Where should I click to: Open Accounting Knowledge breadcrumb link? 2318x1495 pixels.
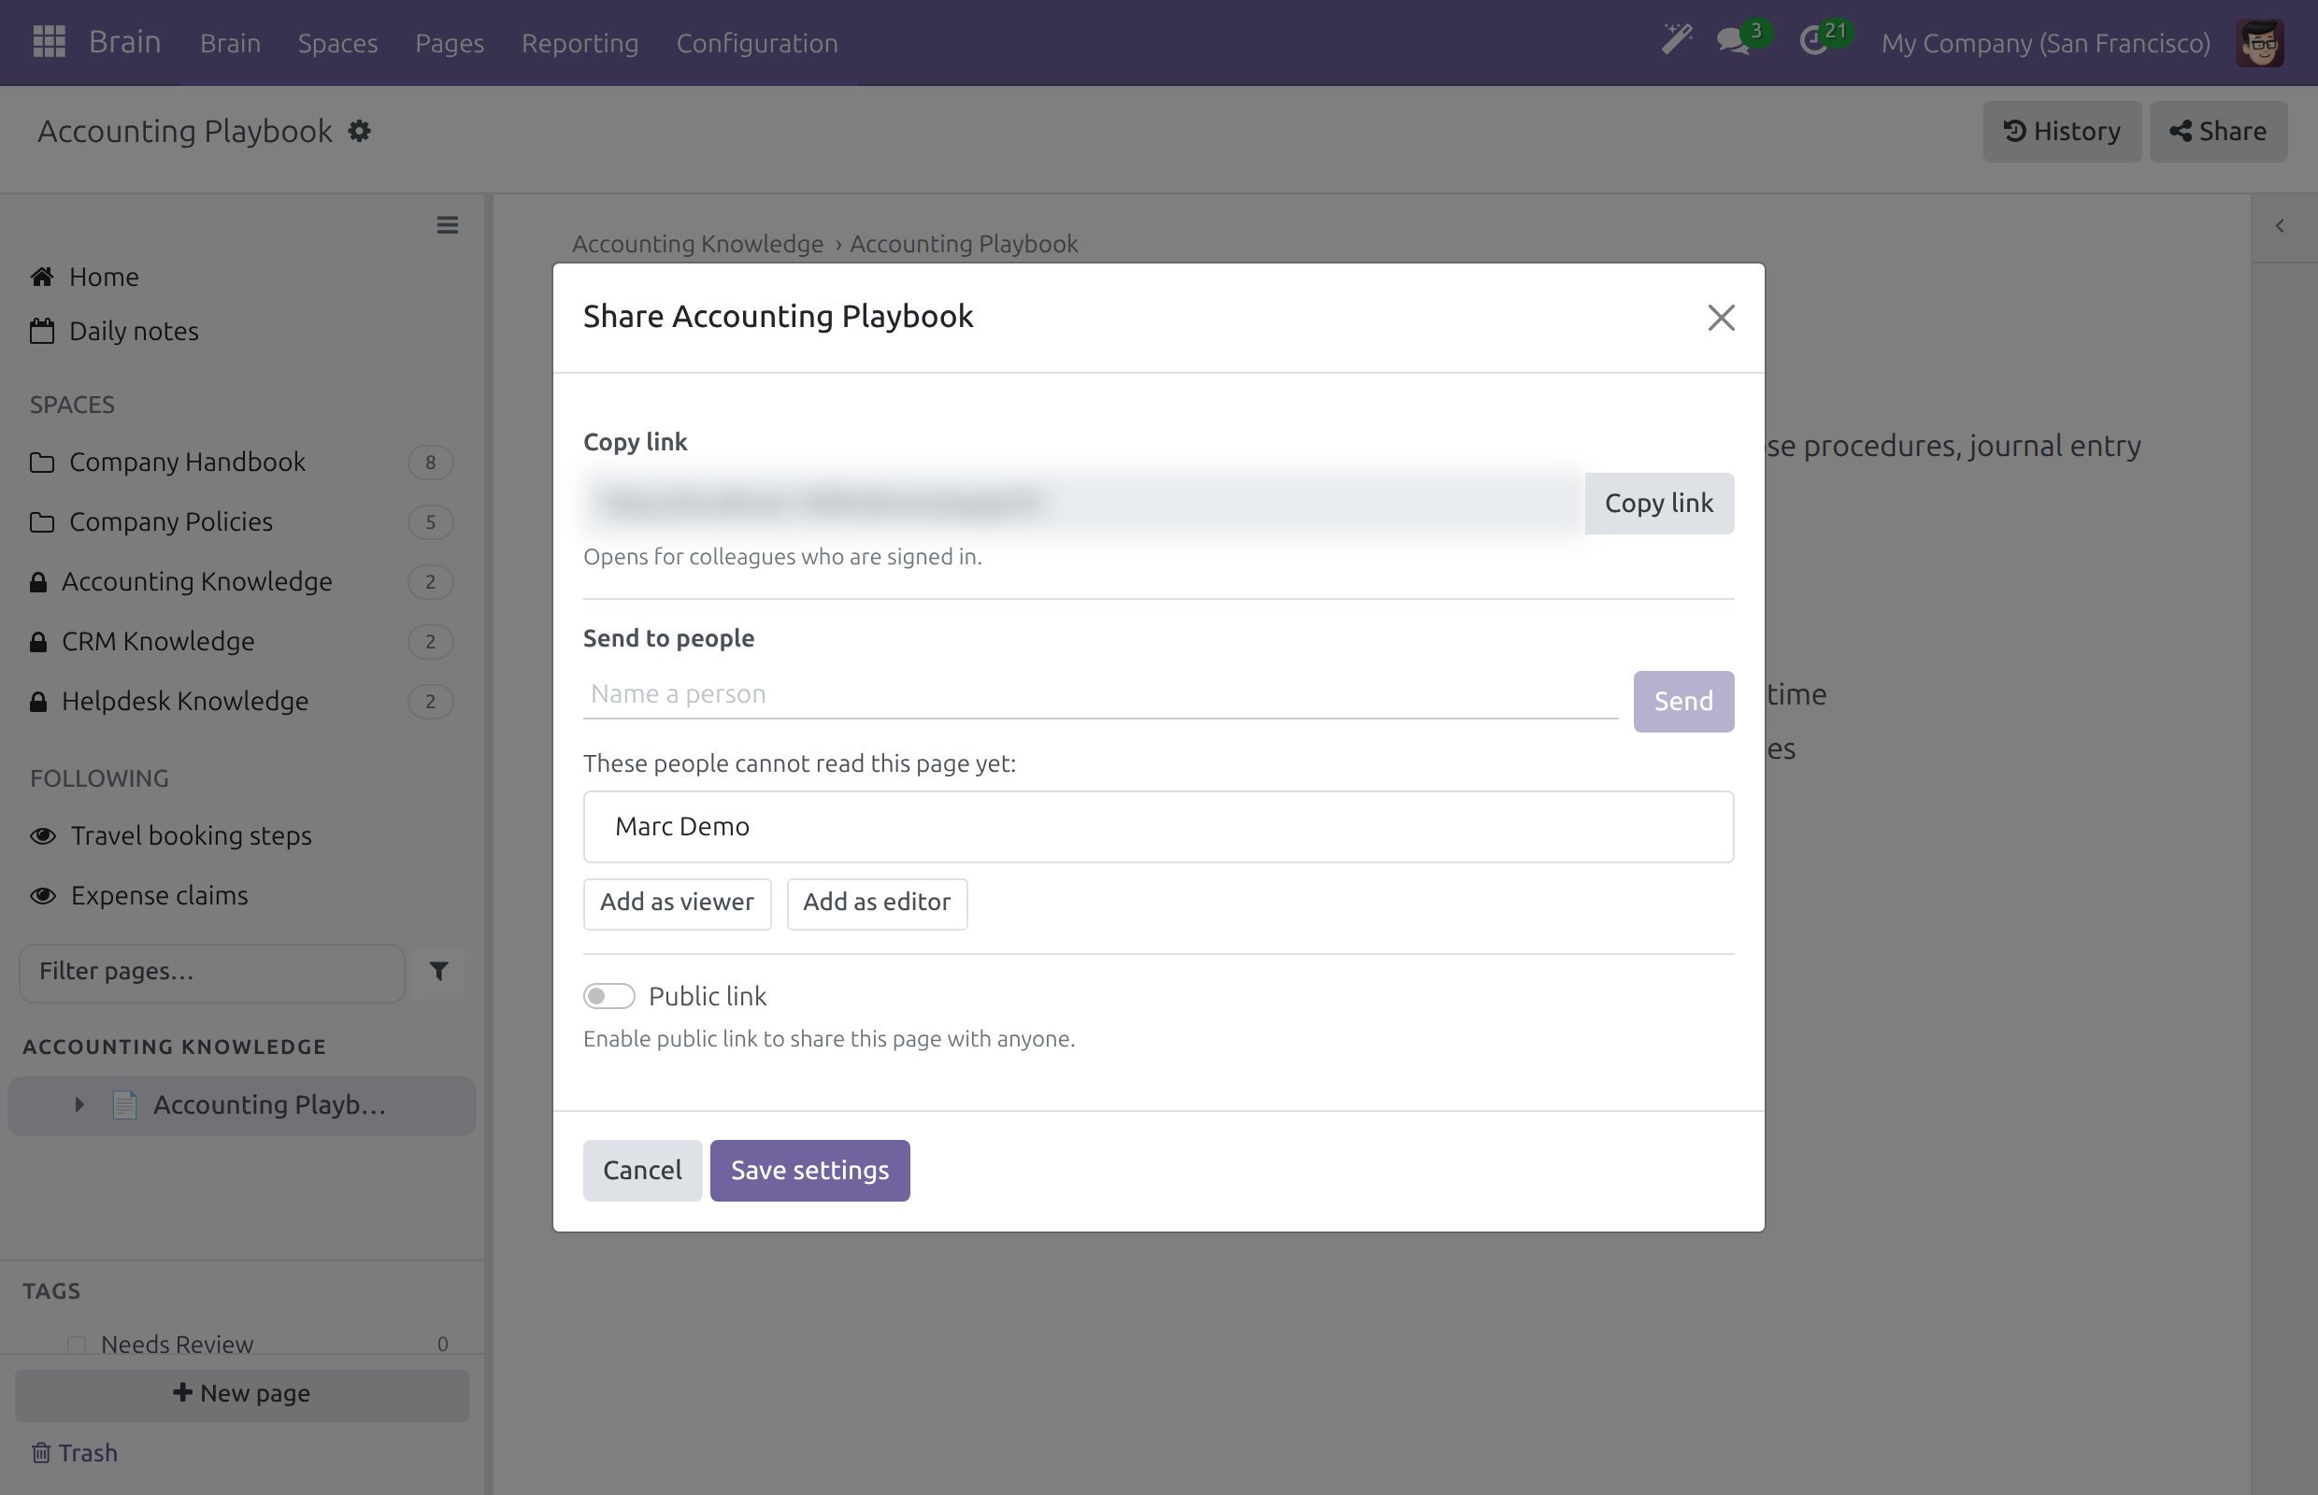(697, 244)
